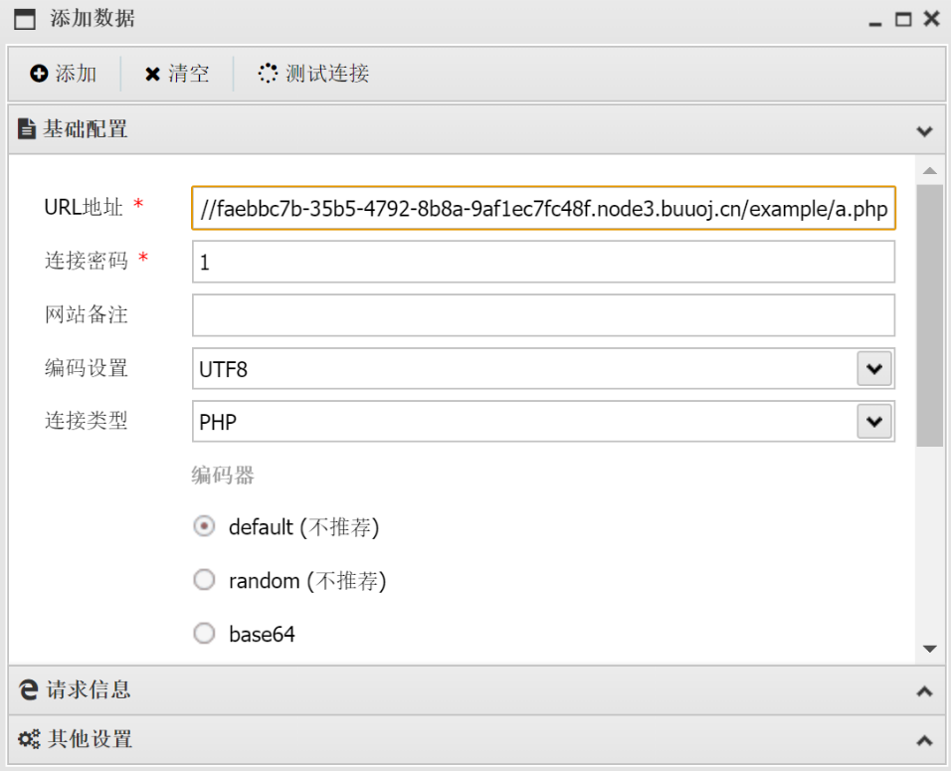The height and width of the screenshot is (771, 951).
Task: Choose the base64 encoder
Action: 204,633
